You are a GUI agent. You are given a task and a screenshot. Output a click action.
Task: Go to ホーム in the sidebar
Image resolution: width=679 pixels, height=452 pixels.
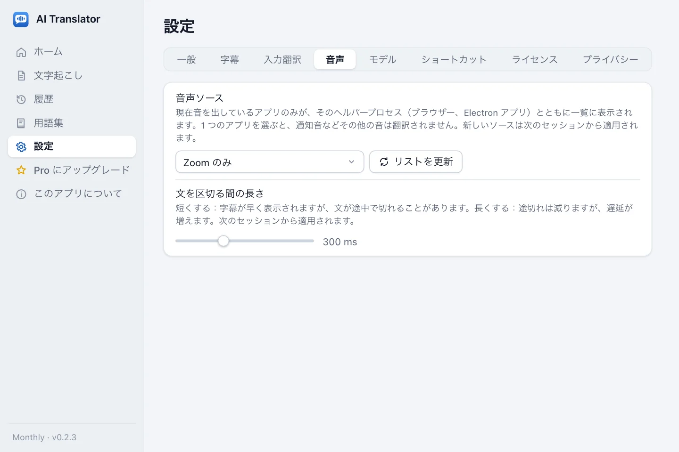72,52
